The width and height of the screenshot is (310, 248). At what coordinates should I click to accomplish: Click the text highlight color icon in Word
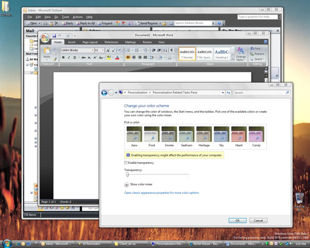(x=108, y=57)
